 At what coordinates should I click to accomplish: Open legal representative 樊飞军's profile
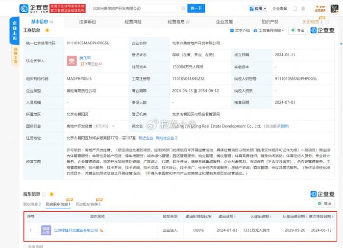[x=85, y=58]
